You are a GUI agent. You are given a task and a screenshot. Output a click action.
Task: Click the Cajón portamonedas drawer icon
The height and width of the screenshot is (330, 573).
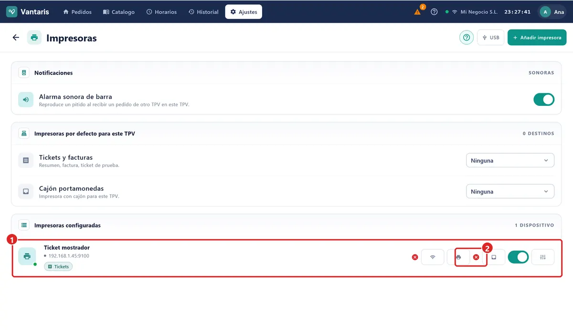click(x=26, y=192)
